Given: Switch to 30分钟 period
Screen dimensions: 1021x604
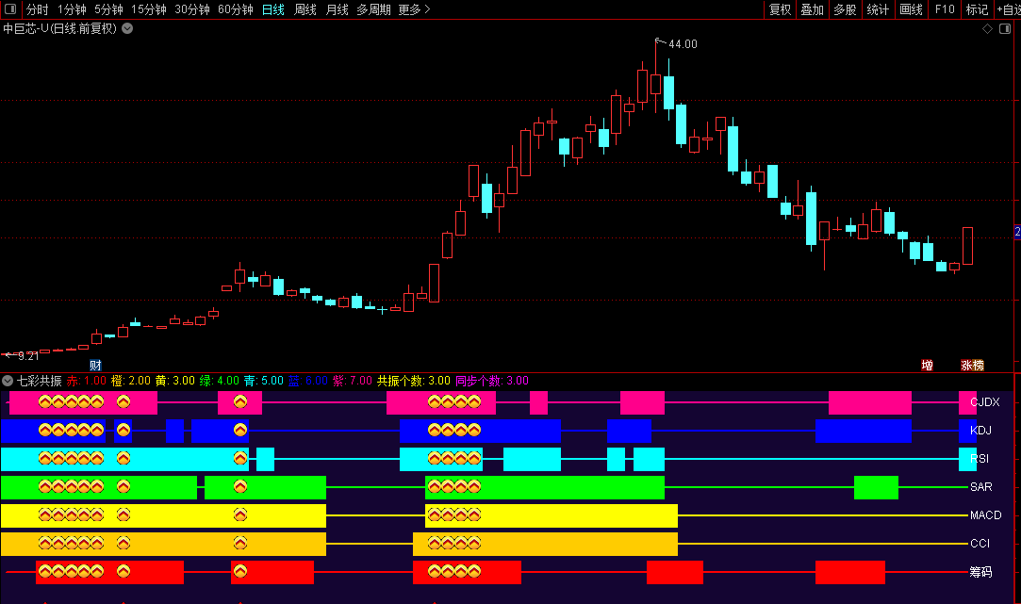Looking at the screenshot, I should click(x=192, y=9).
